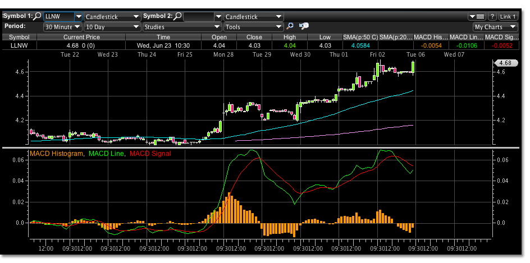Open the Symbol 1 chart type Candlestick dropdown
530x263 pixels.
tap(112, 17)
